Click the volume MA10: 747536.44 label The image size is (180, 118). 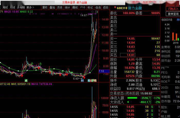(x=42, y=84)
